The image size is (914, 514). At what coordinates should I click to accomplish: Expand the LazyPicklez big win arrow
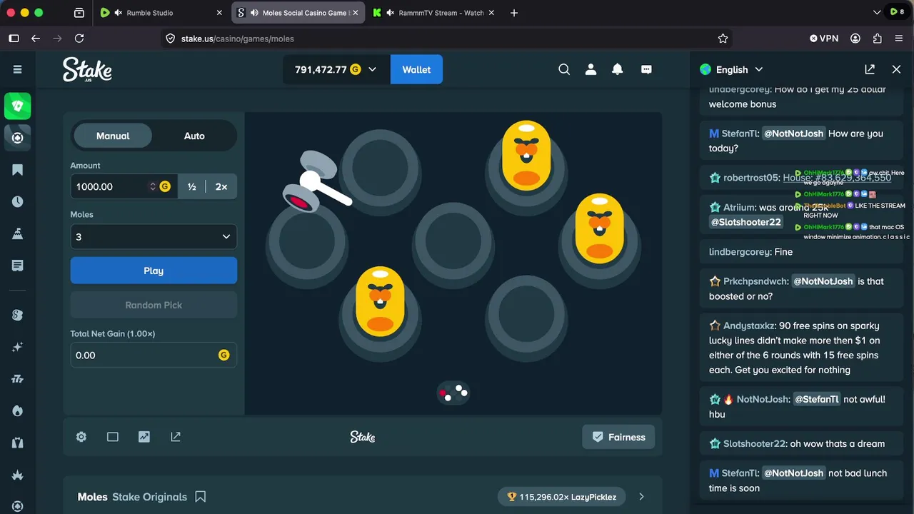(641, 496)
